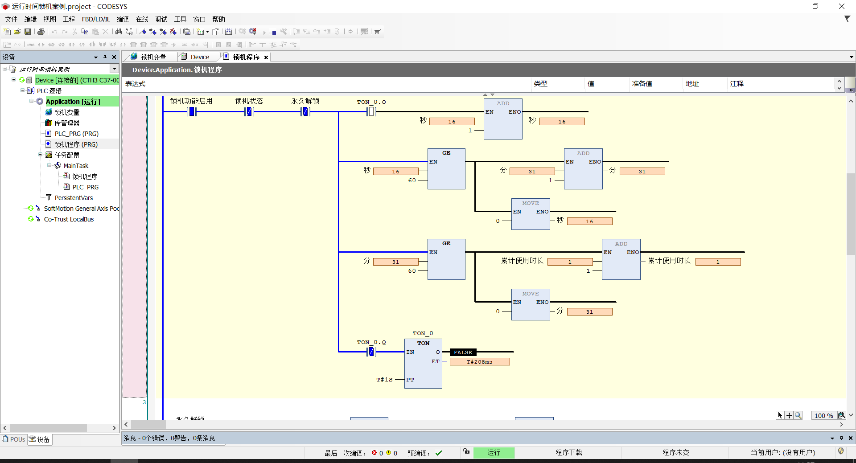Viewport: 856px width, 463px height.
Task: Select PLC_PRG (PRG) in device tree
Action: coord(77,134)
